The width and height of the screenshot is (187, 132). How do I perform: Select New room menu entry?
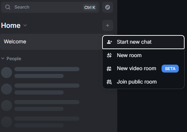pos(143,55)
